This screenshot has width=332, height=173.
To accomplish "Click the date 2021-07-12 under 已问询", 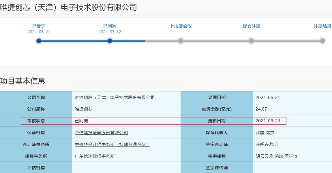I will click(110, 32).
